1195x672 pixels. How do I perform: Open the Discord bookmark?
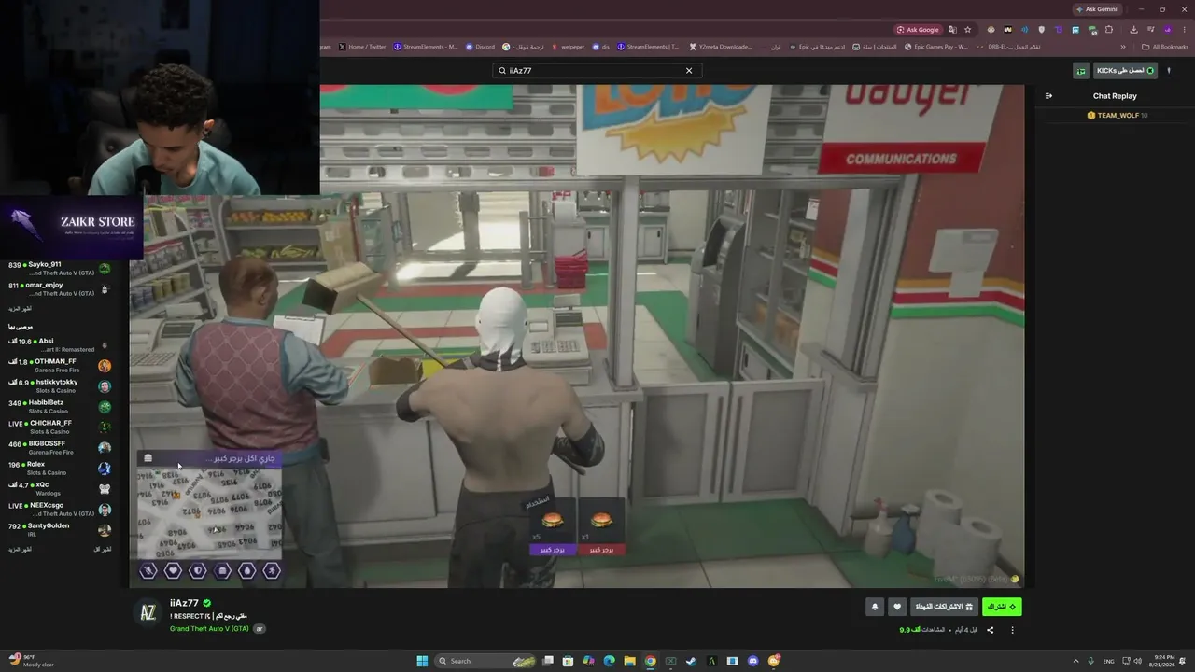pos(480,47)
